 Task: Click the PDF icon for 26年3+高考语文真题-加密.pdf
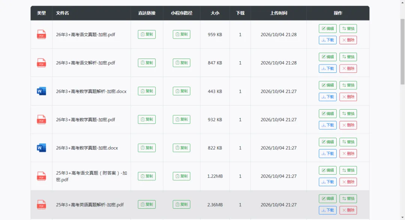pos(41,35)
